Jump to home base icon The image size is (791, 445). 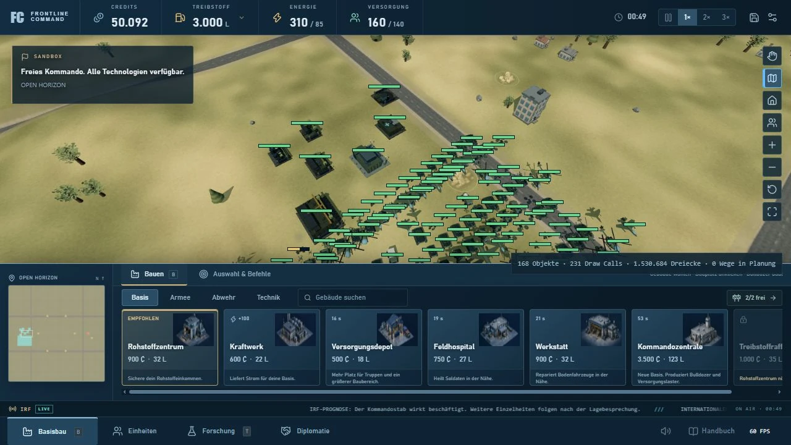(772, 101)
